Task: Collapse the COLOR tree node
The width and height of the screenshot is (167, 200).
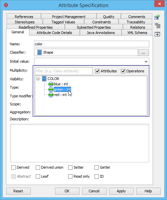Action: click(x=38, y=79)
